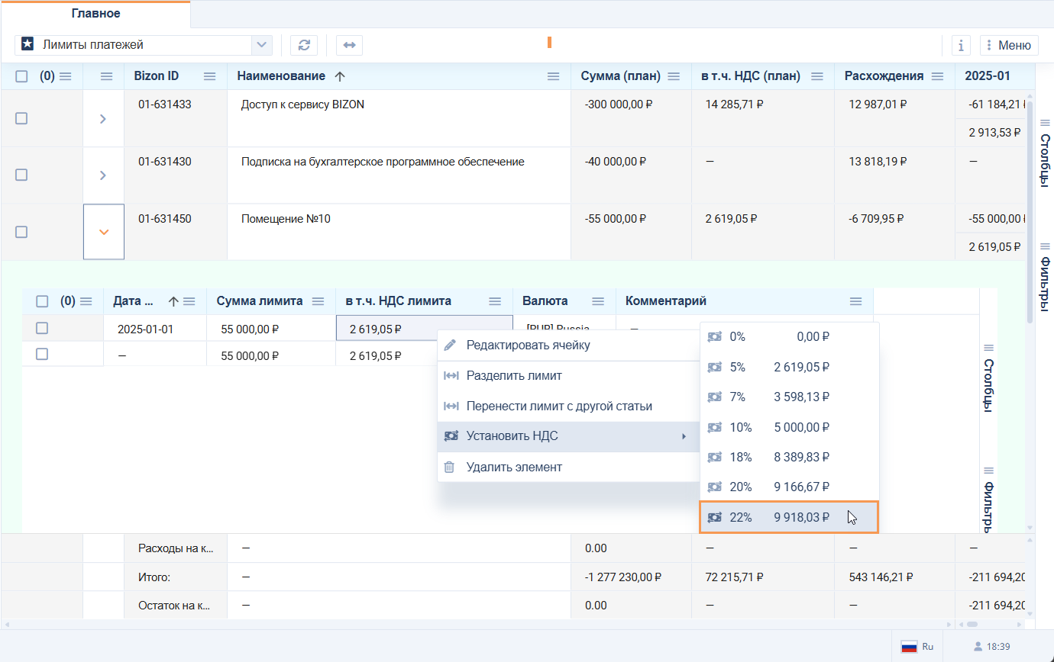Click the refresh icon in toolbar
This screenshot has width=1054, height=662.
tap(304, 45)
